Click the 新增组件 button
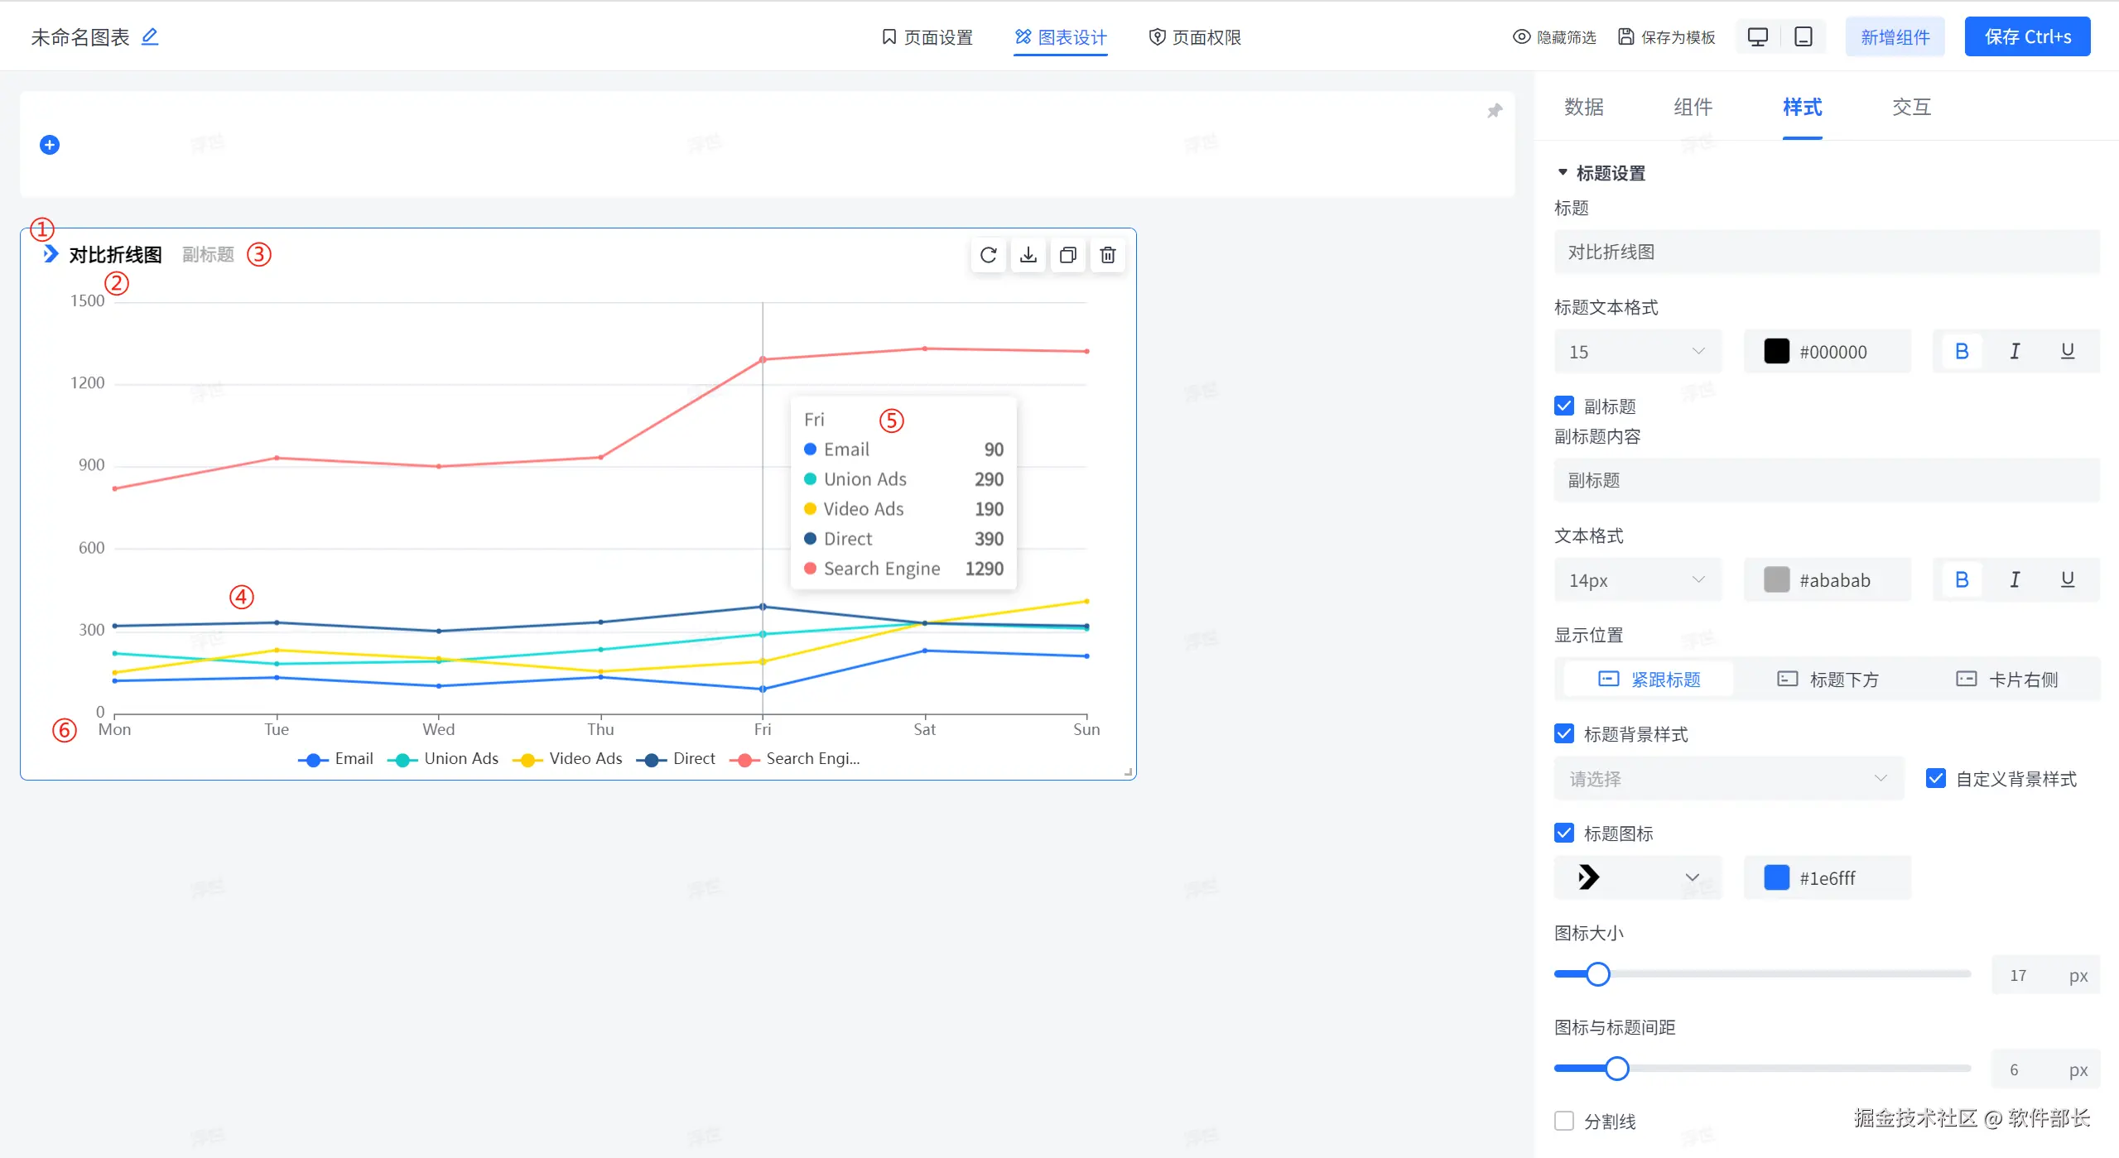 pyautogui.click(x=1895, y=37)
